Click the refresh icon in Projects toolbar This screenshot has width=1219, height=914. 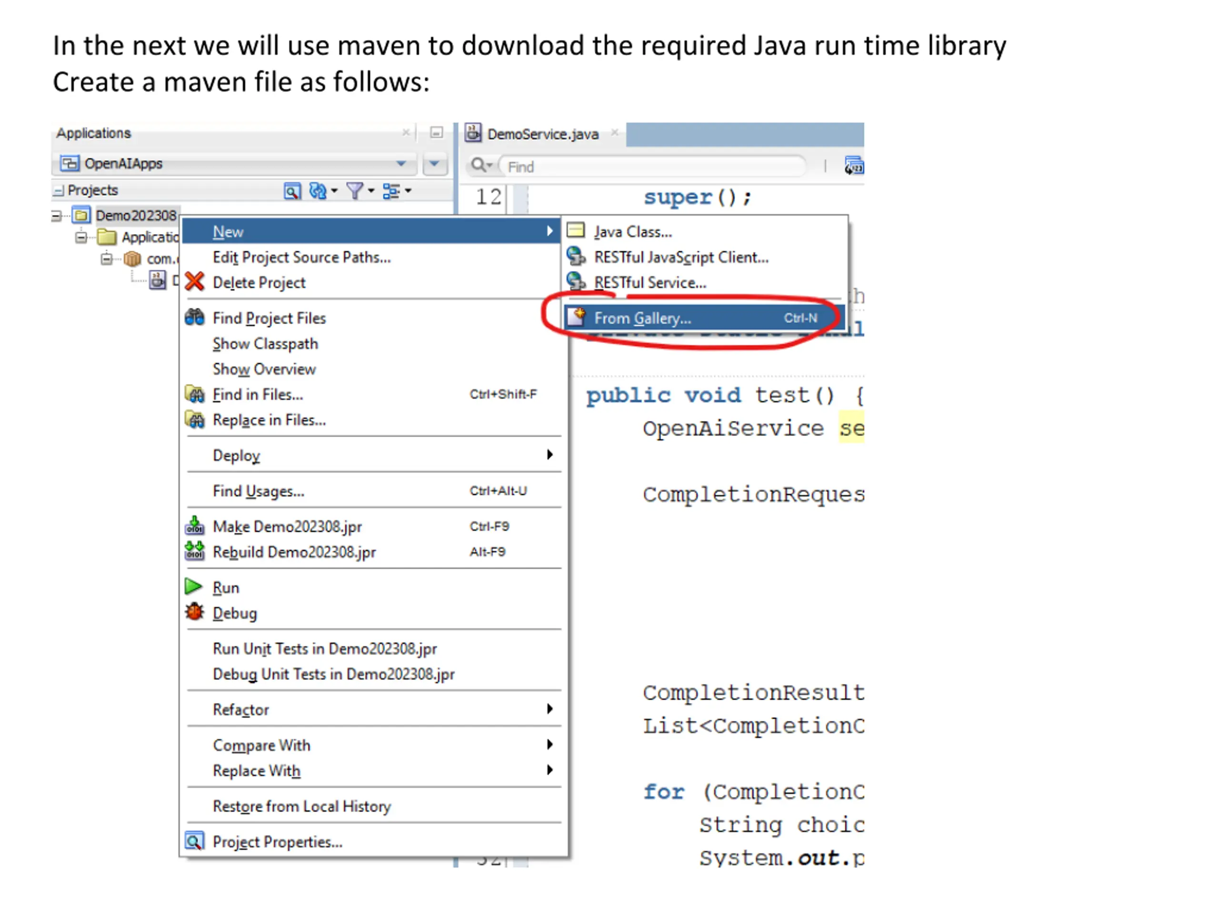pyautogui.click(x=318, y=190)
